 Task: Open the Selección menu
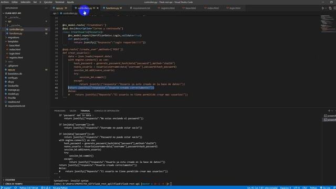click(x=26, y=2)
